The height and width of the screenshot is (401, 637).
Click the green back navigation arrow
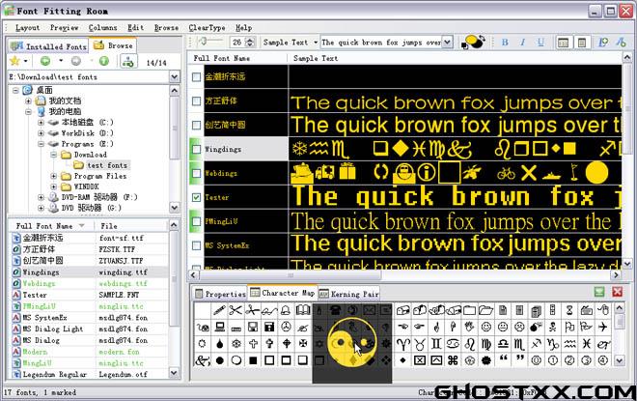click(45, 61)
